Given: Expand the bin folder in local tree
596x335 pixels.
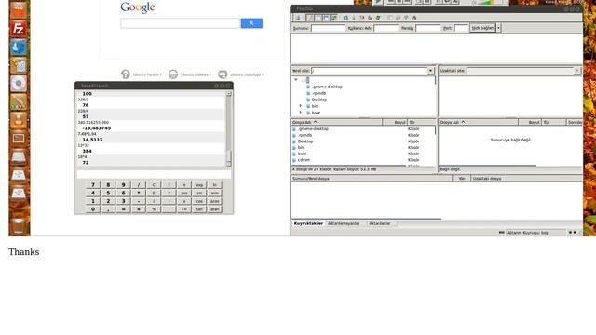Looking at the screenshot, I should [x=300, y=106].
